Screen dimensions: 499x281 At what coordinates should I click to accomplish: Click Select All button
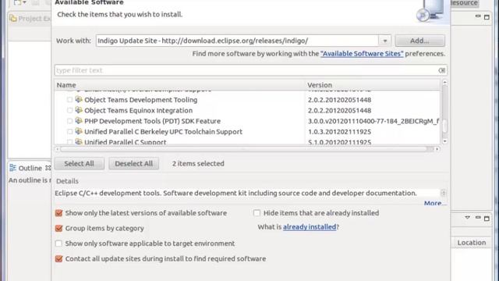pos(80,163)
